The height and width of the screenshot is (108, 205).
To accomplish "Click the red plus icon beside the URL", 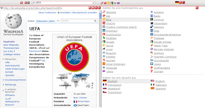I will [96, 8].
